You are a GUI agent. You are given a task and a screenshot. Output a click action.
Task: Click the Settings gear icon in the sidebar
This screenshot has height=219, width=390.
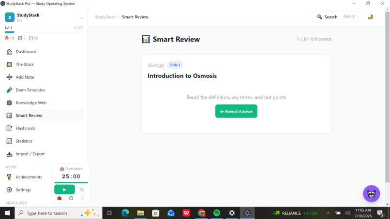click(x=9, y=190)
